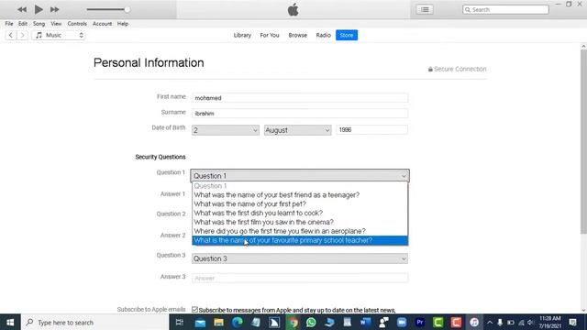587x330 pixels.
Task: Open the birth day dropdown
Action: pos(226,130)
